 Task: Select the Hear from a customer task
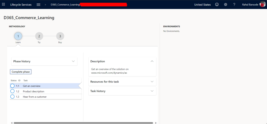pyautogui.click(x=46, y=97)
